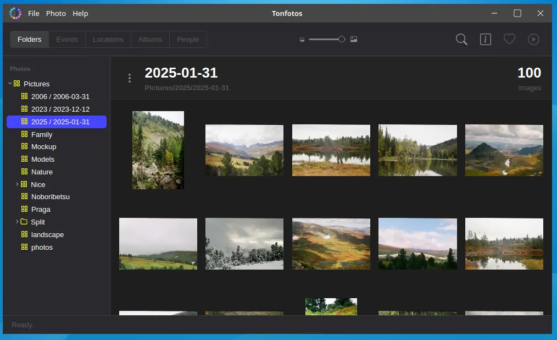The image size is (557, 340).
Task: Collapse the Pictures tree
Action: (x=9, y=84)
